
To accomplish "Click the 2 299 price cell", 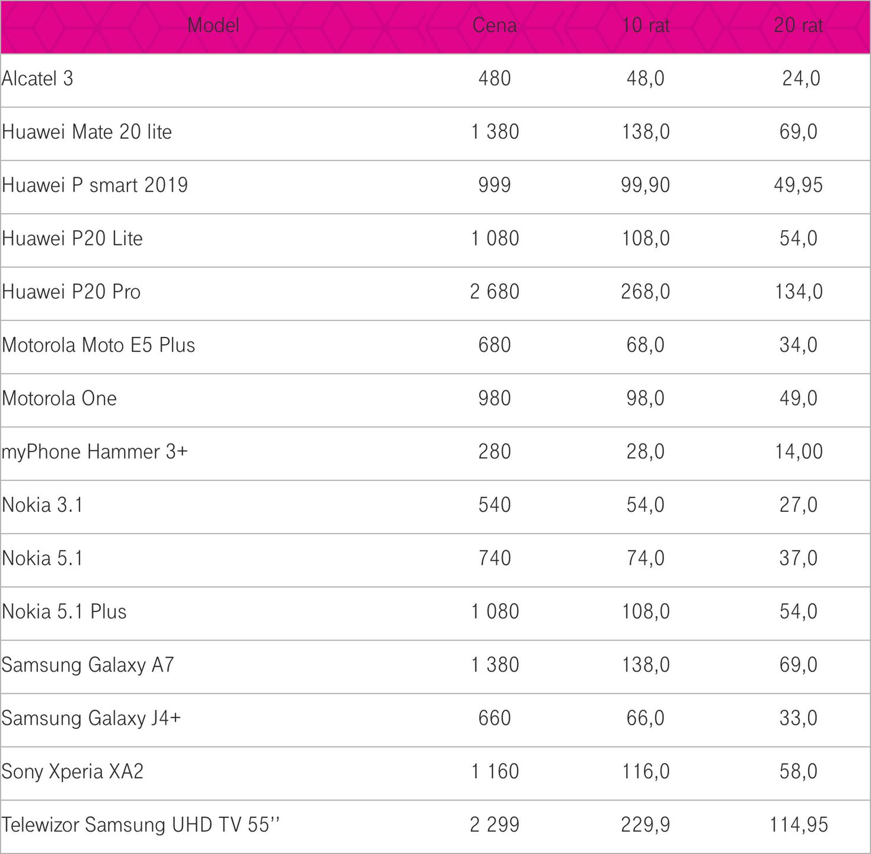I will coord(494,825).
